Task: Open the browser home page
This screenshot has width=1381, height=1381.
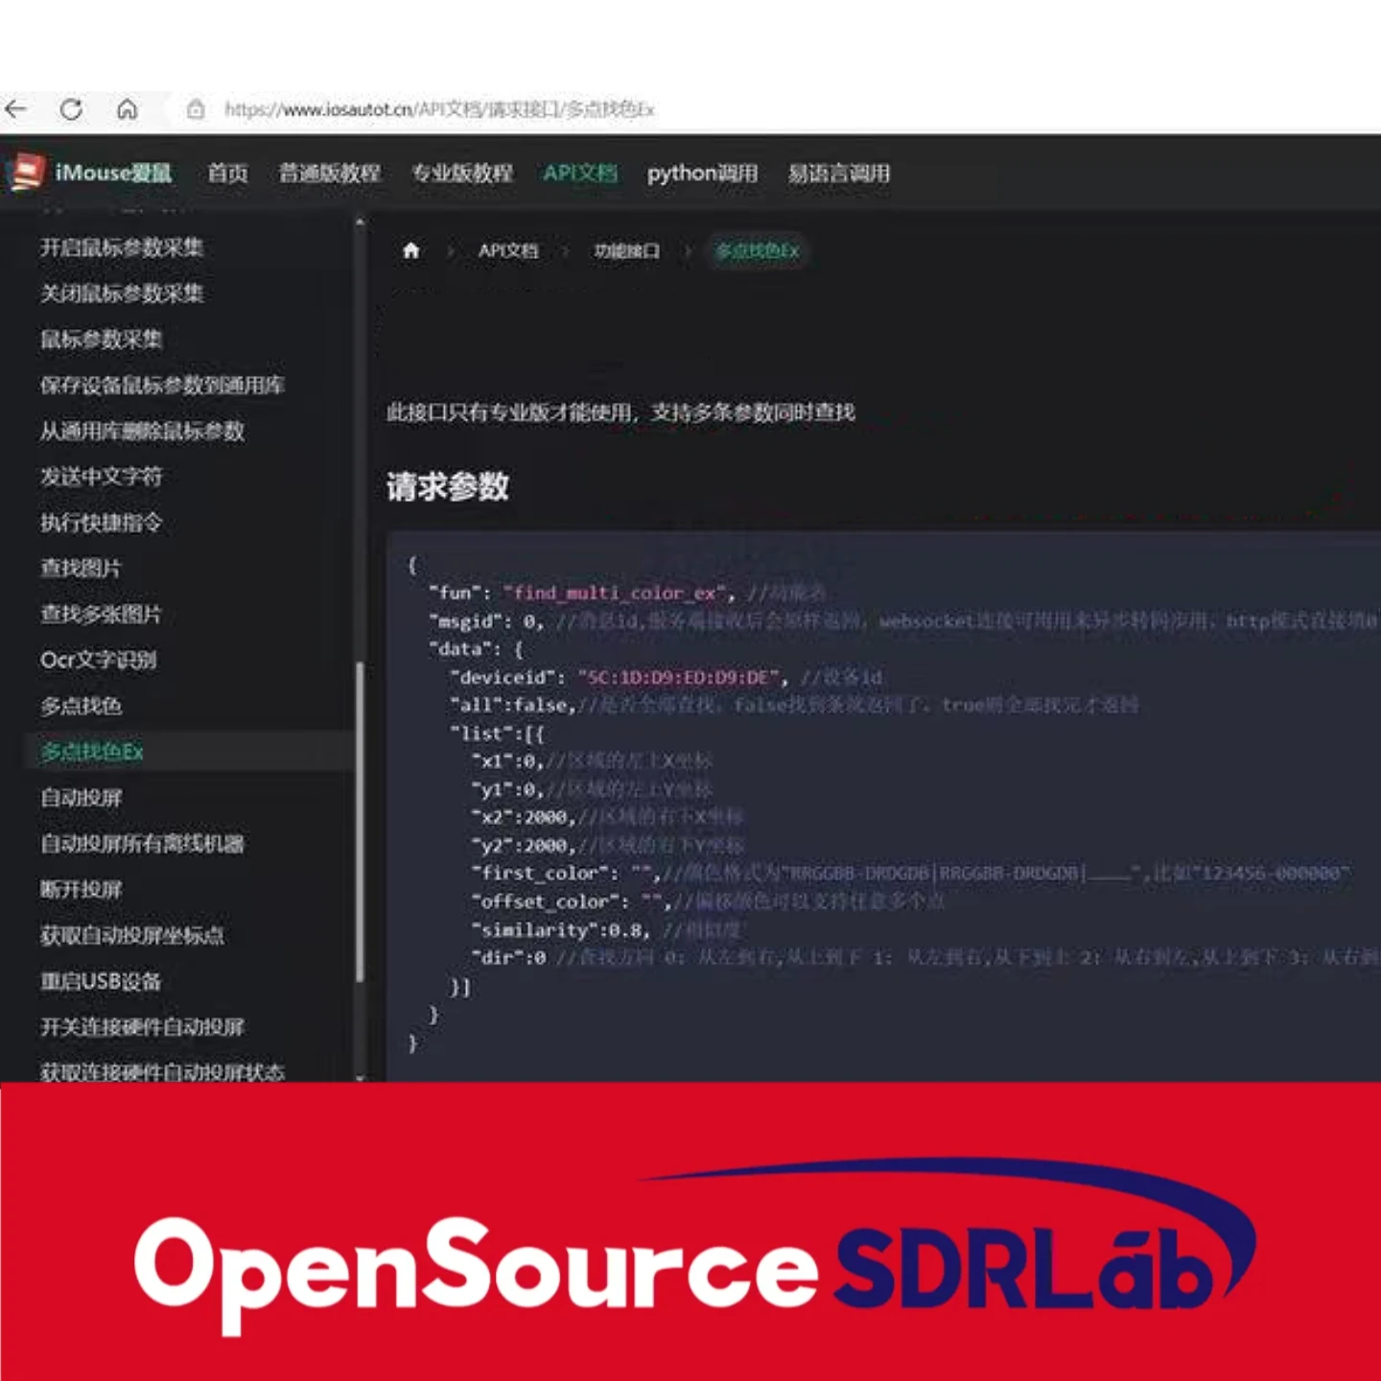Action: pyautogui.click(x=129, y=109)
